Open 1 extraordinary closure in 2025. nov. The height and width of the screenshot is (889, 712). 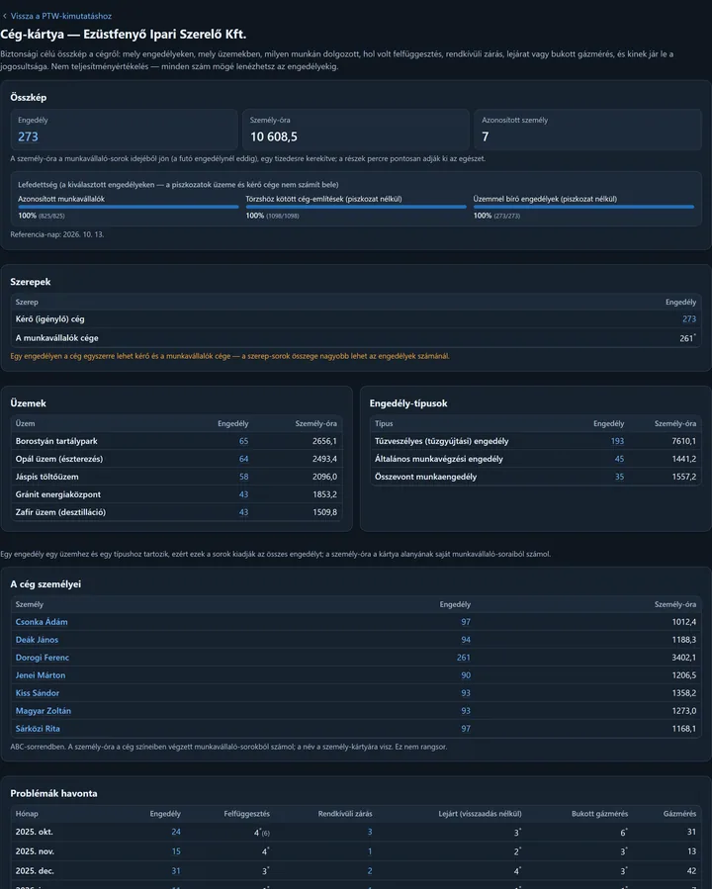pos(370,851)
